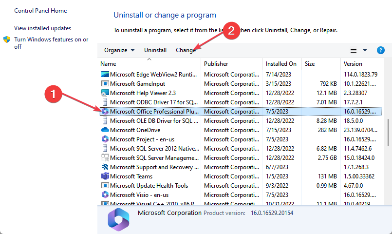Click the 9/3/2022 installed date cell
The image size is (392, 234).
click(277, 185)
